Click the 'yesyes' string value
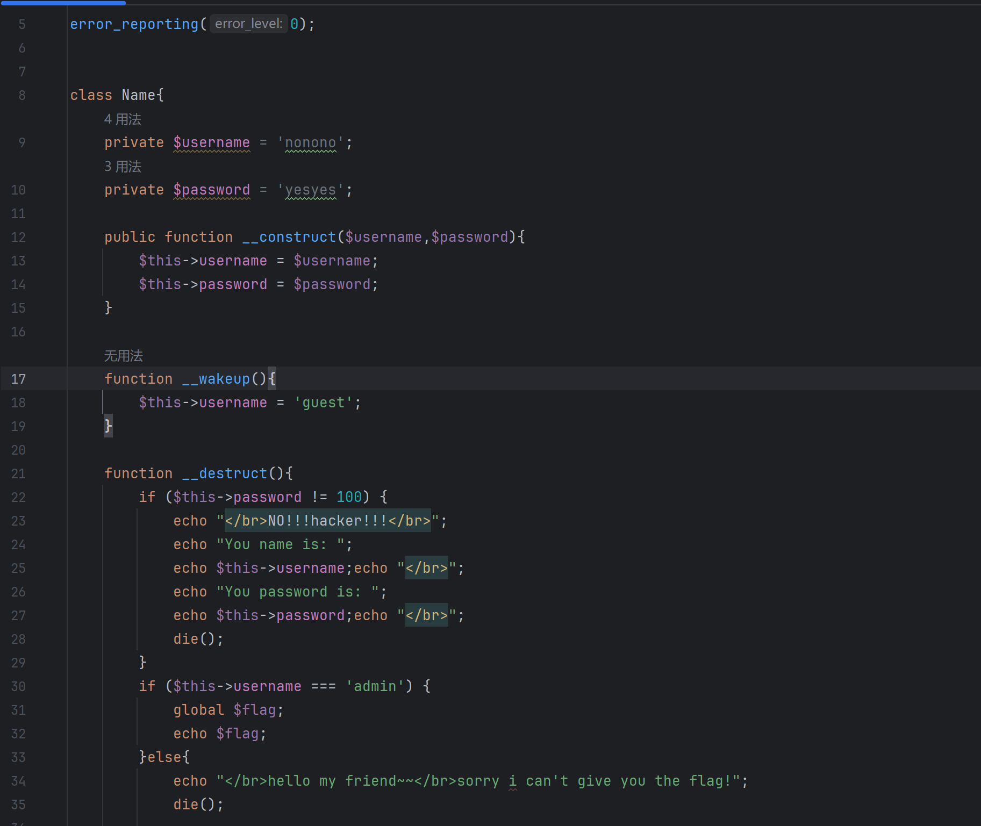981x826 pixels. pos(310,190)
